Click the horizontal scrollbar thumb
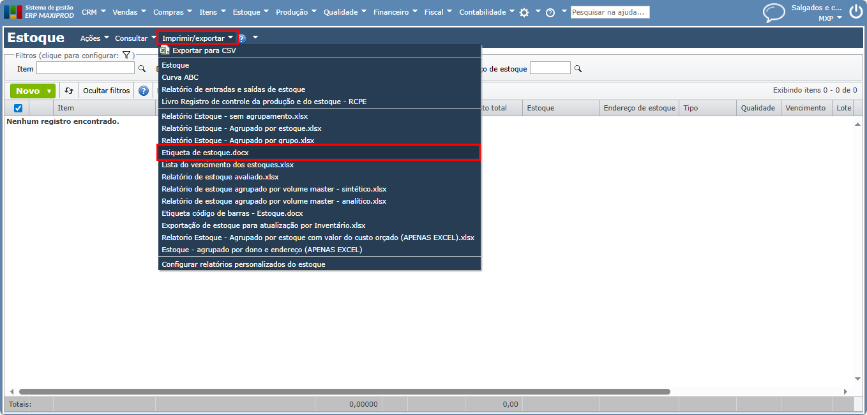The image size is (867, 415). (345, 391)
